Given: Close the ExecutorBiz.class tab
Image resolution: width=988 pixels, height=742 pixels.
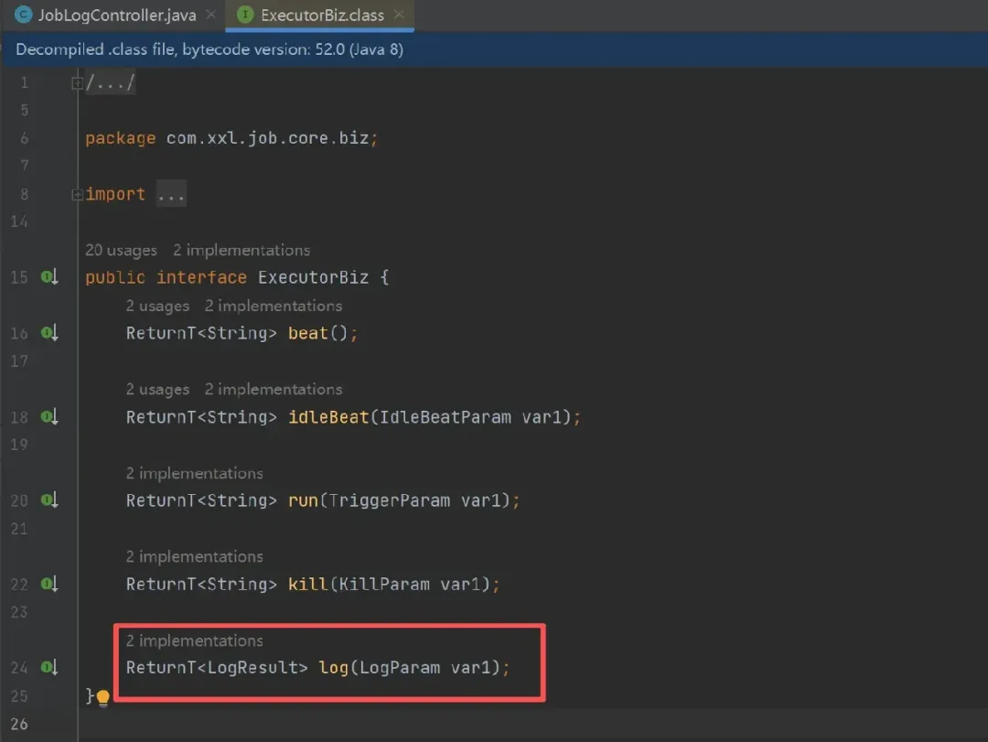Looking at the screenshot, I should click(399, 16).
